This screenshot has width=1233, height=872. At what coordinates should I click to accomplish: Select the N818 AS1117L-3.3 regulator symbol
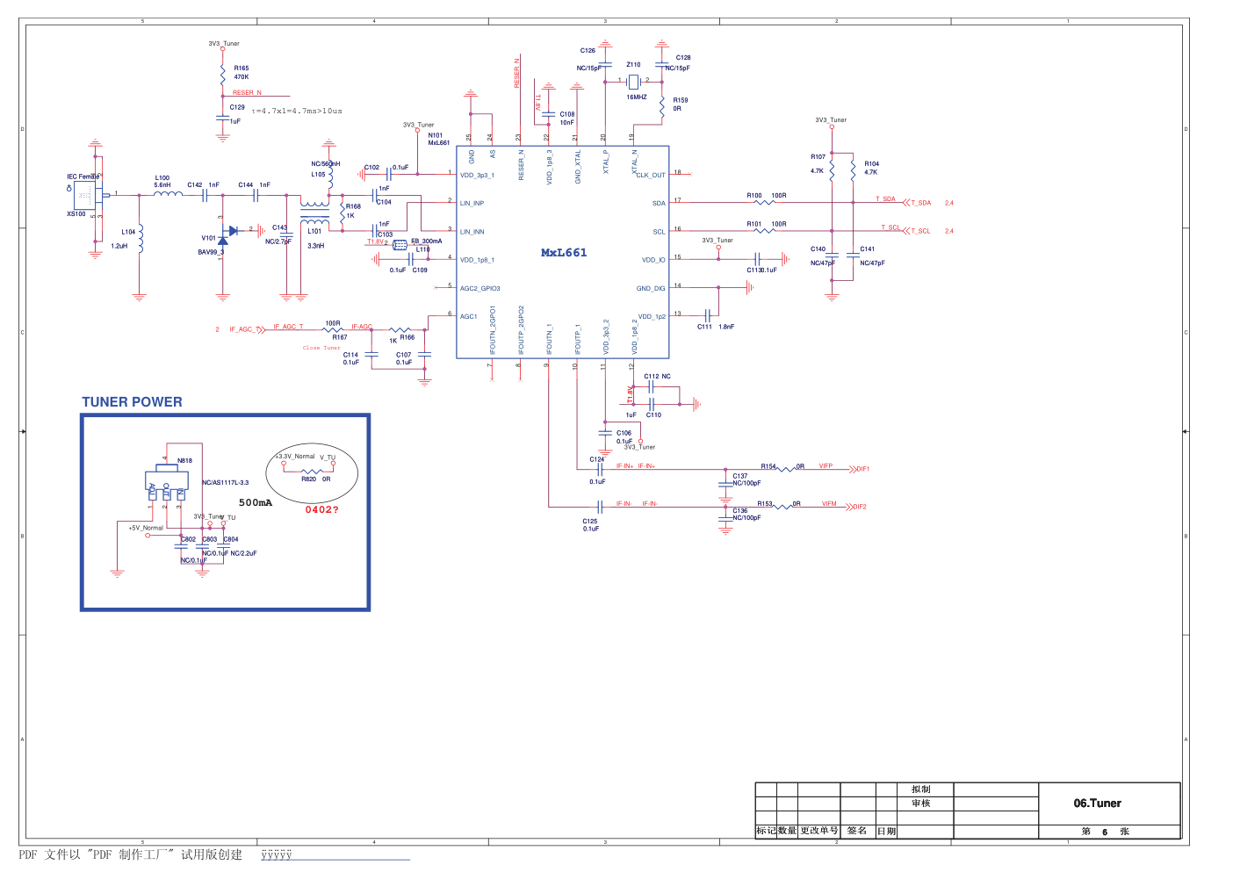(x=166, y=482)
